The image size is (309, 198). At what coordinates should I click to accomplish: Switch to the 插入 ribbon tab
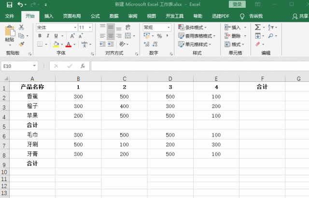click(x=49, y=16)
